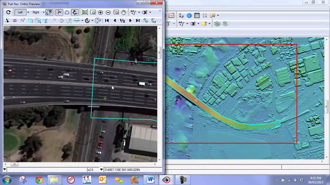Open the Windows Start menu

[7, 180]
